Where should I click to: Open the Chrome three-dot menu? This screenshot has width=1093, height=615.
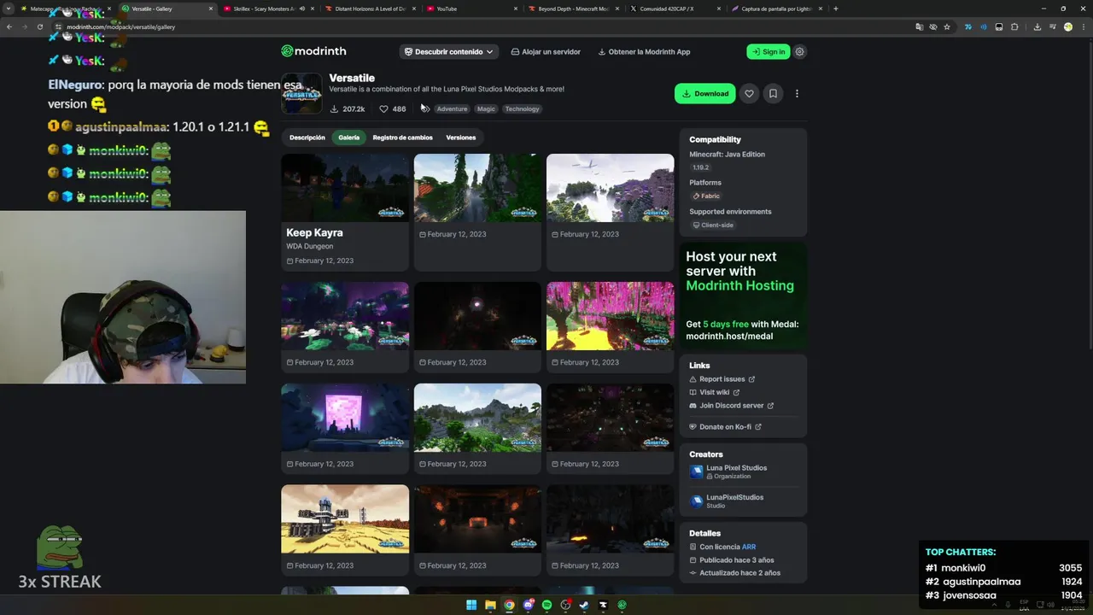1083,26
